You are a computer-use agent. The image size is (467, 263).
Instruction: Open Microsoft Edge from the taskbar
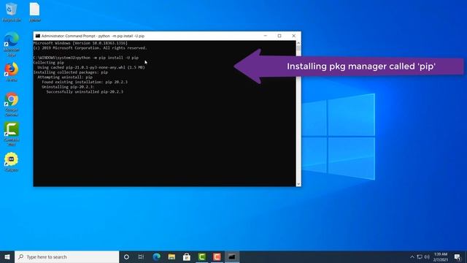tap(156, 256)
